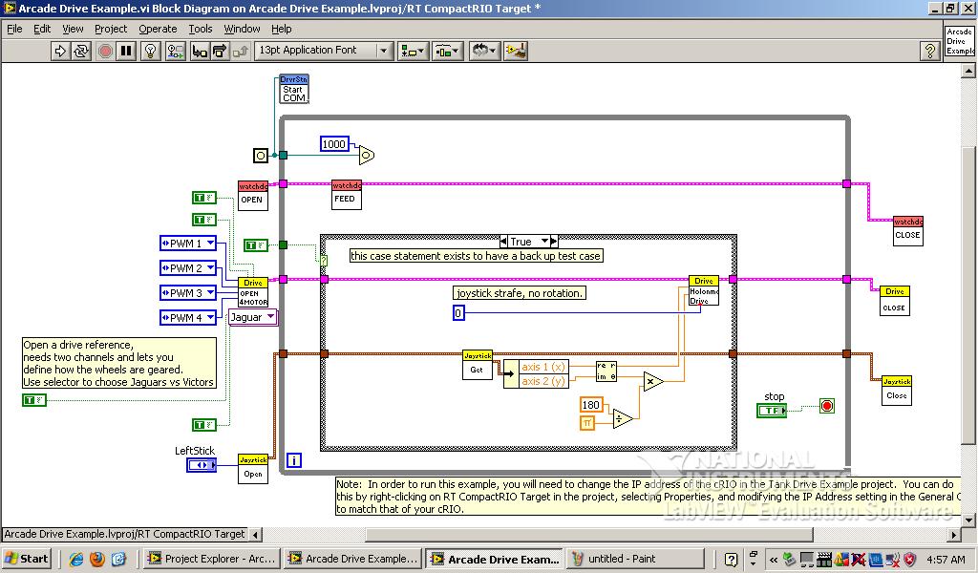Select the watchdog FEED node
978x573 pixels.
tap(346, 195)
